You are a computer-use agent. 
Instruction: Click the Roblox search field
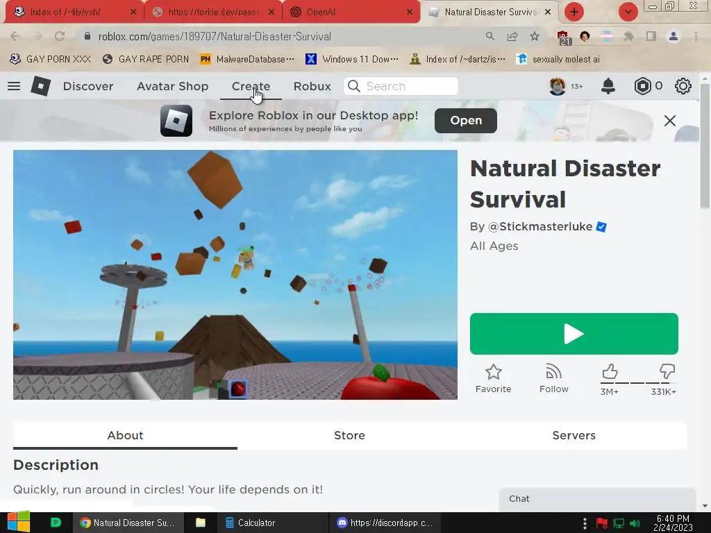tap(401, 86)
